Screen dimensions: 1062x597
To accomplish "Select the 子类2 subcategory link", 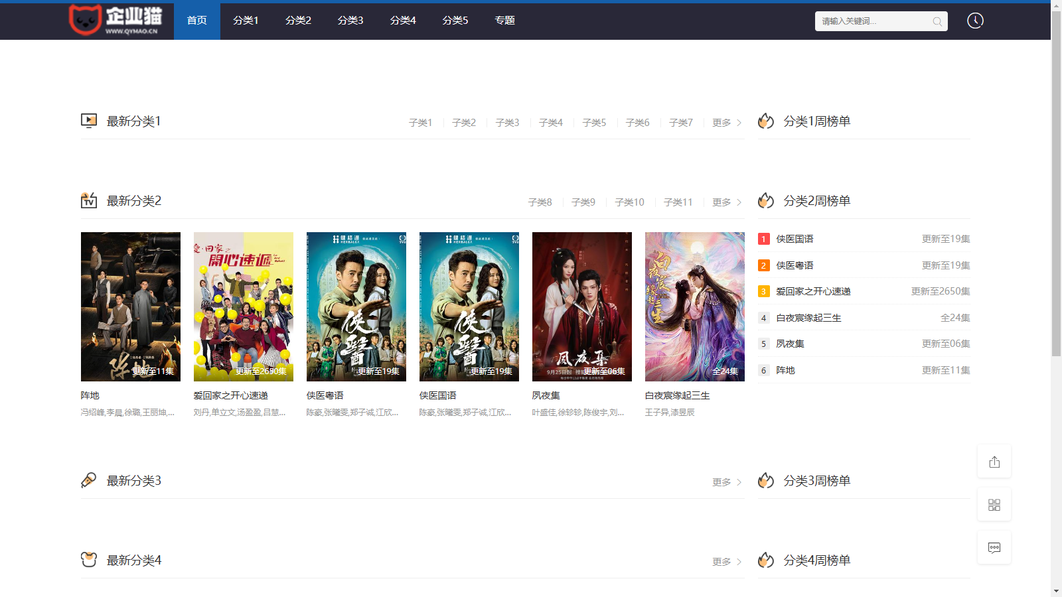I will pyautogui.click(x=464, y=123).
